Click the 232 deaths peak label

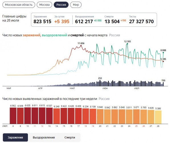click(100, 78)
